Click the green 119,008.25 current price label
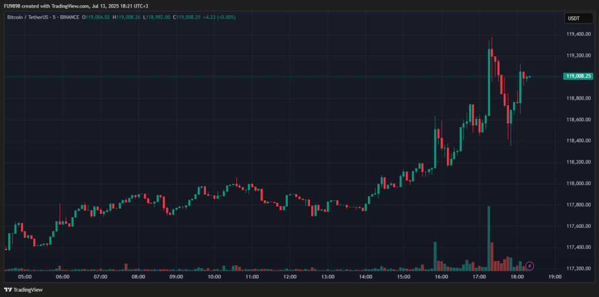The height and width of the screenshot is (297, 599). 577,76
